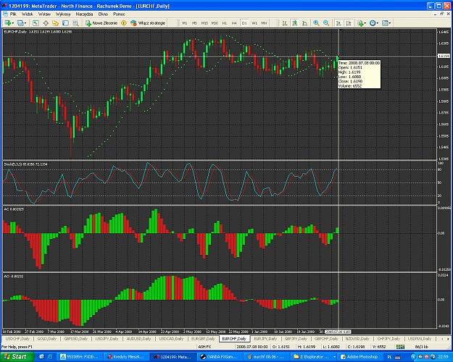Viewport: 453px width, 362px height.
Task: Open the Pomoc menu
Action: [x=119, y=14]
